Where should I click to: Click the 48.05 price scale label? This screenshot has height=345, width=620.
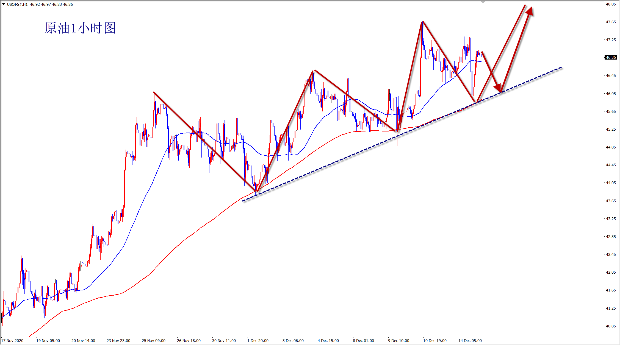pos(611,4)
